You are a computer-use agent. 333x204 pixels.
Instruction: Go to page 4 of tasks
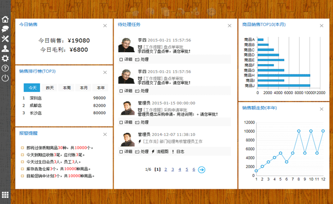[x=180, y=170]
